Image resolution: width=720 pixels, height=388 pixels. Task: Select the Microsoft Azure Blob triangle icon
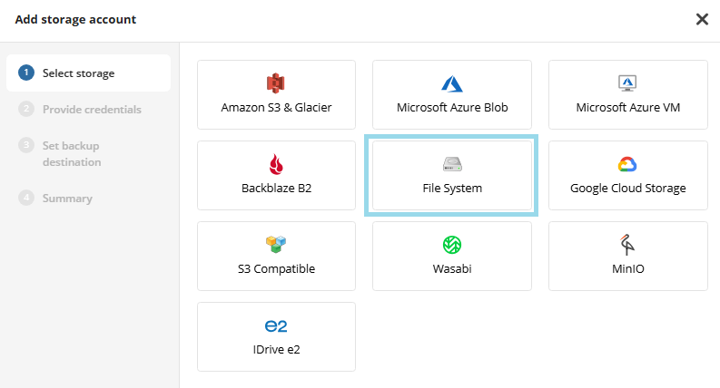click(452, 83)
